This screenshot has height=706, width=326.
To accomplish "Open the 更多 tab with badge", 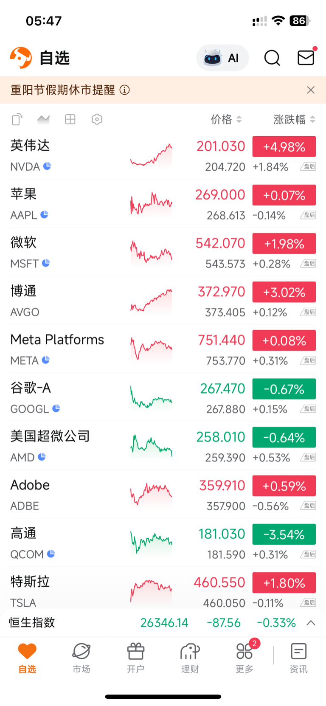I will coord(244,658).
